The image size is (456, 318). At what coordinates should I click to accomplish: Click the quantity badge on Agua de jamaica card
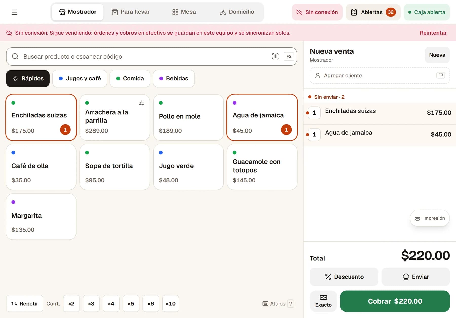pyautogui.click(x=286, y=130)
